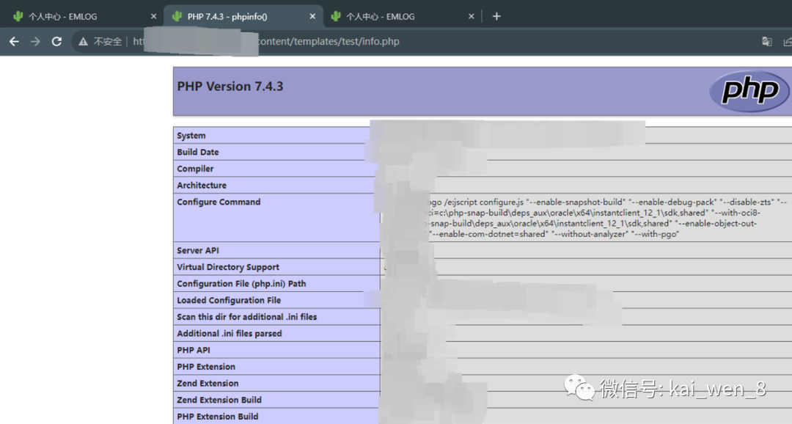Click the Build Date row label

[197, 152]
